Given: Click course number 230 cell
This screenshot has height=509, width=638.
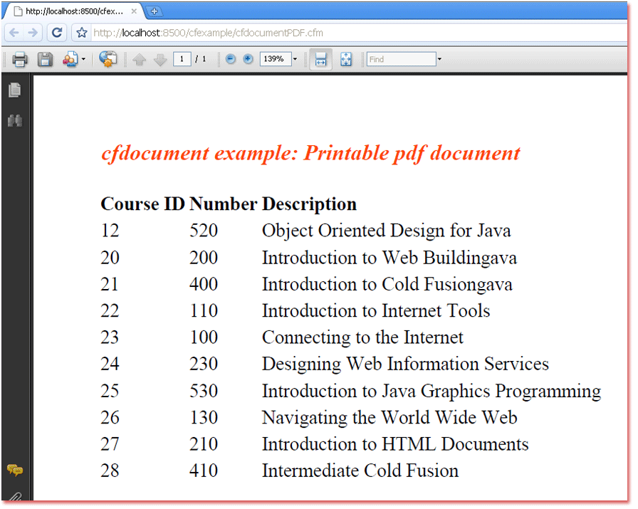Looking at the screenshot, I should 204,364.
